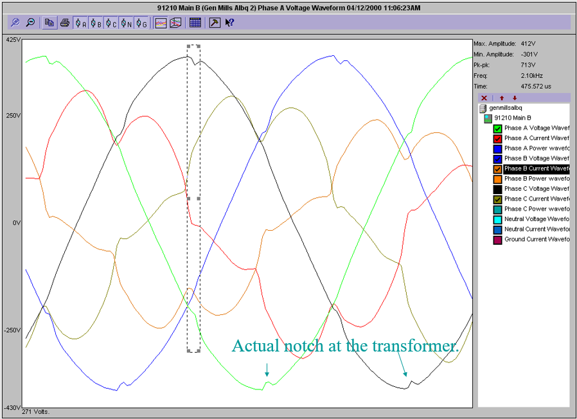Enable Phase C Voltage Waveform checkbox
Screen dimensions: 577x419
coord(497,189)
